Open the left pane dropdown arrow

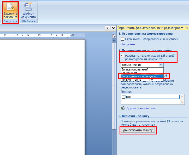point(107,28)
